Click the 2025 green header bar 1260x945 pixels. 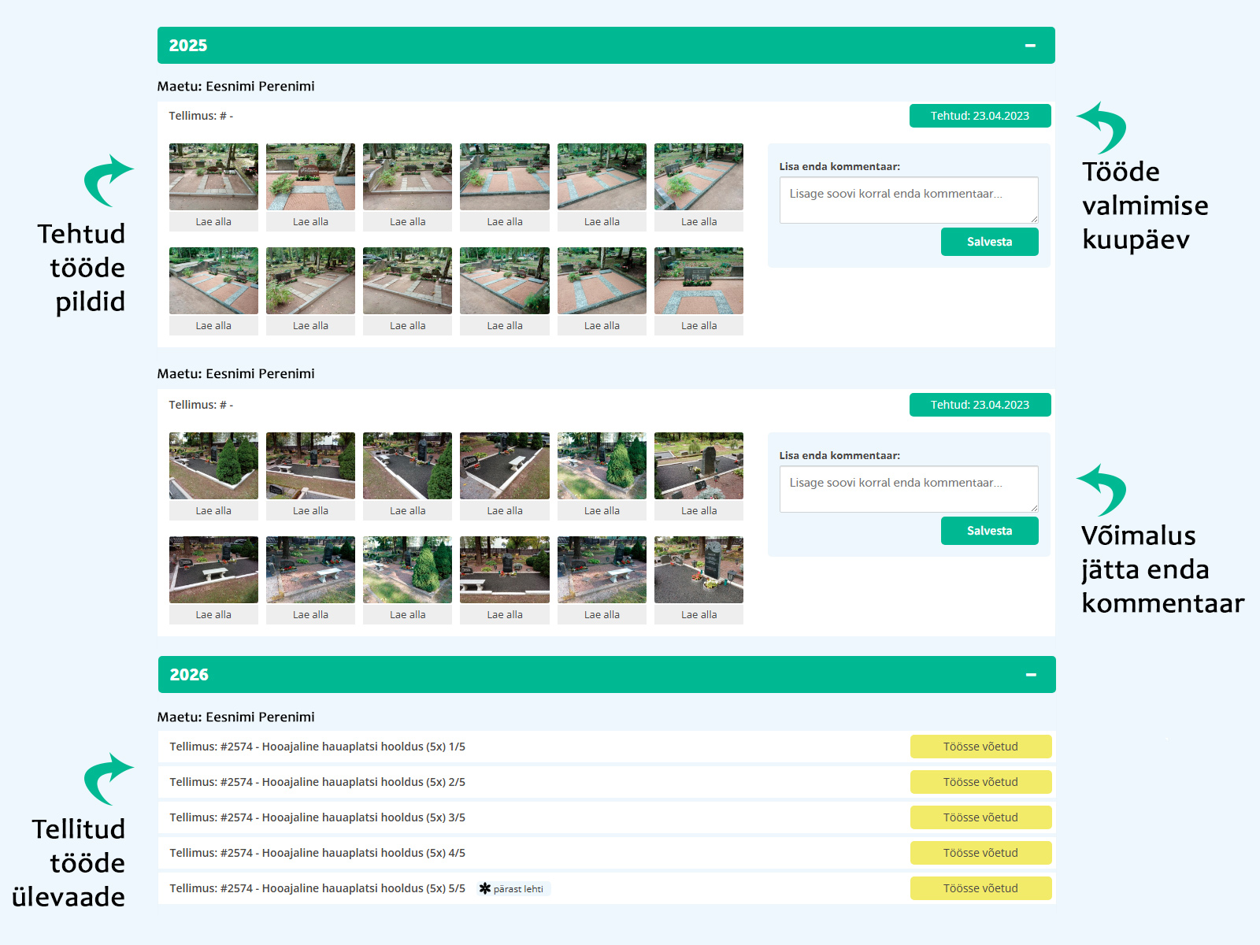click(x=551, y=46)
